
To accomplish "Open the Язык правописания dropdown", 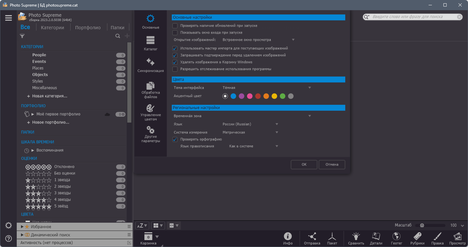I will pos(254,146).
